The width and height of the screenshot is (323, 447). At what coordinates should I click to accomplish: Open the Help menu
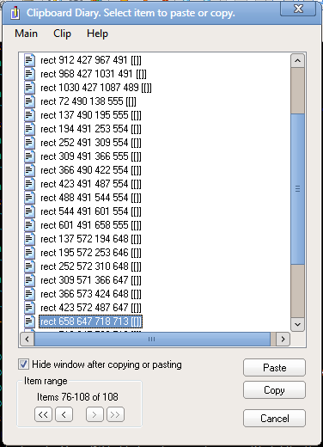click(97, 34)
